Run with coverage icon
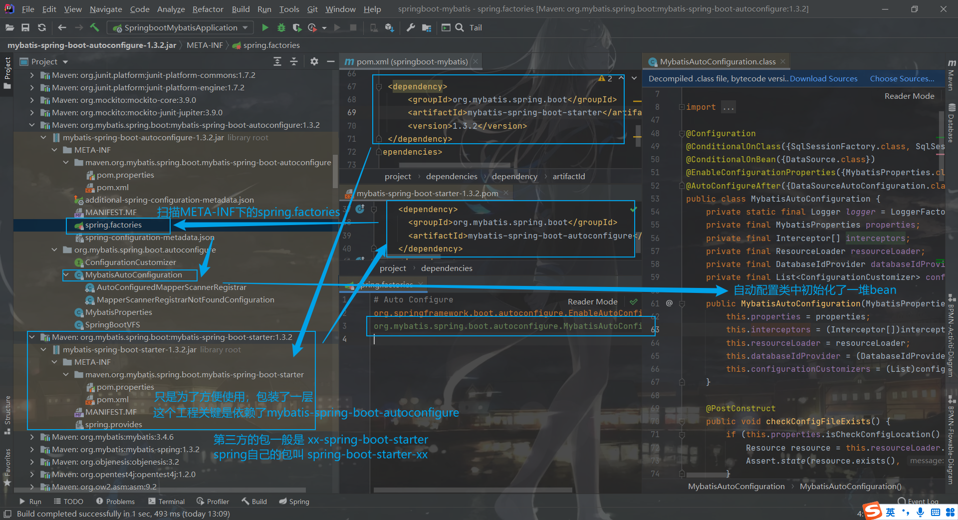The image size is (958, 520). [x=297, y=27]
